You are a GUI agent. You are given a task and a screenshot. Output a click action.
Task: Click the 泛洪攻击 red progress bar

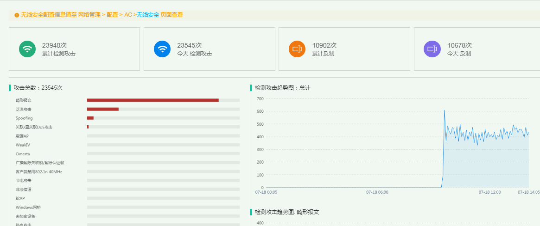[103, 109]
